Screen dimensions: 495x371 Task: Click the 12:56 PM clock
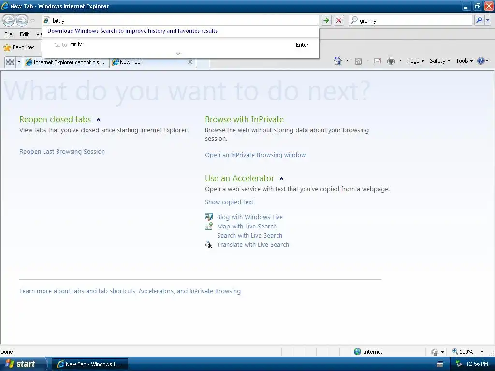(x=477, y=364)
